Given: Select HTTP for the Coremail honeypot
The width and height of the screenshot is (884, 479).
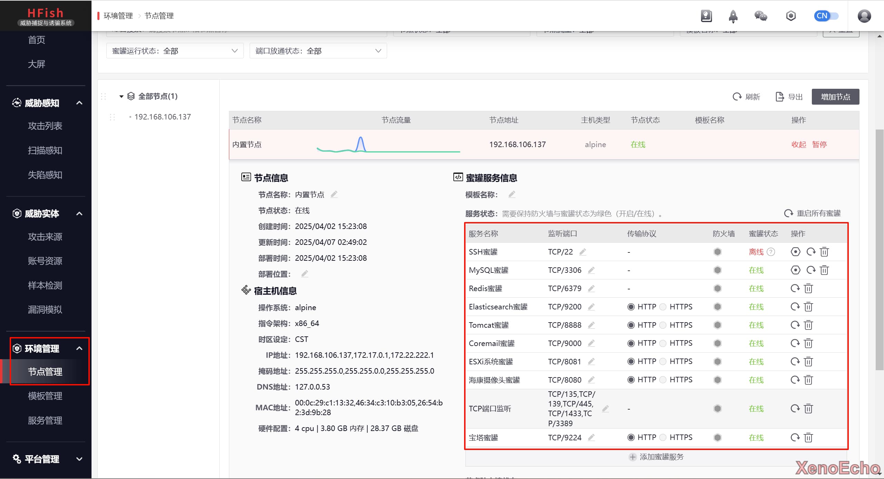Looking at the screenshot, I should tap(631, 343).
